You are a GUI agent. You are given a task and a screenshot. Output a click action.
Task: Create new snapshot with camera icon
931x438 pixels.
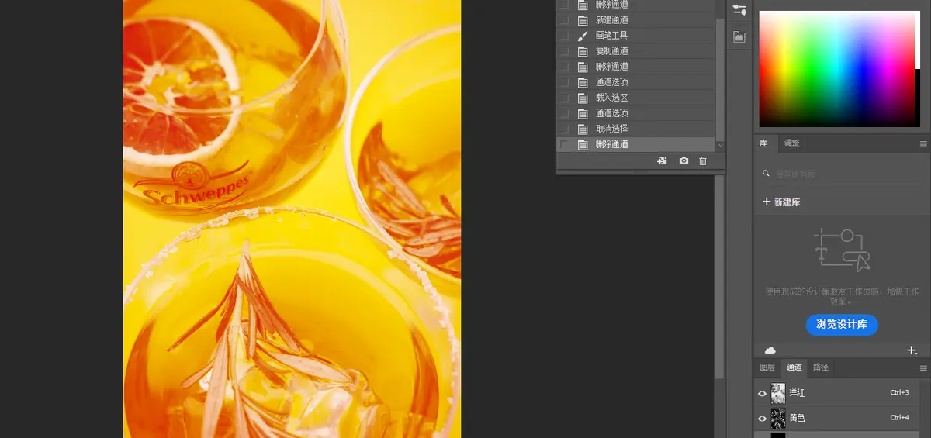(684, 160)
